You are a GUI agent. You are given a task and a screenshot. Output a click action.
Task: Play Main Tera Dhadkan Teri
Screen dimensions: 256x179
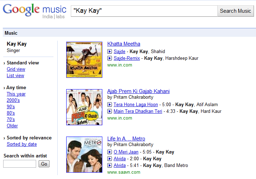[x=110, y=111]
